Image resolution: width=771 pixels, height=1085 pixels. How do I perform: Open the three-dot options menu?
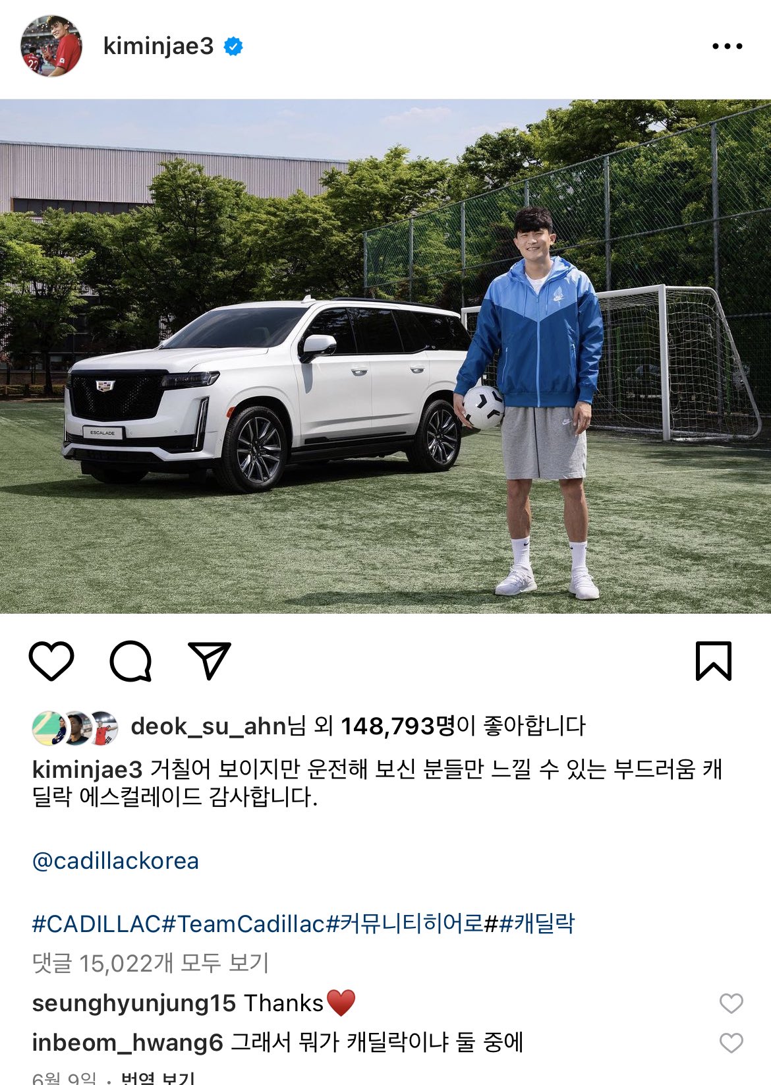click(x=728, y=46)
